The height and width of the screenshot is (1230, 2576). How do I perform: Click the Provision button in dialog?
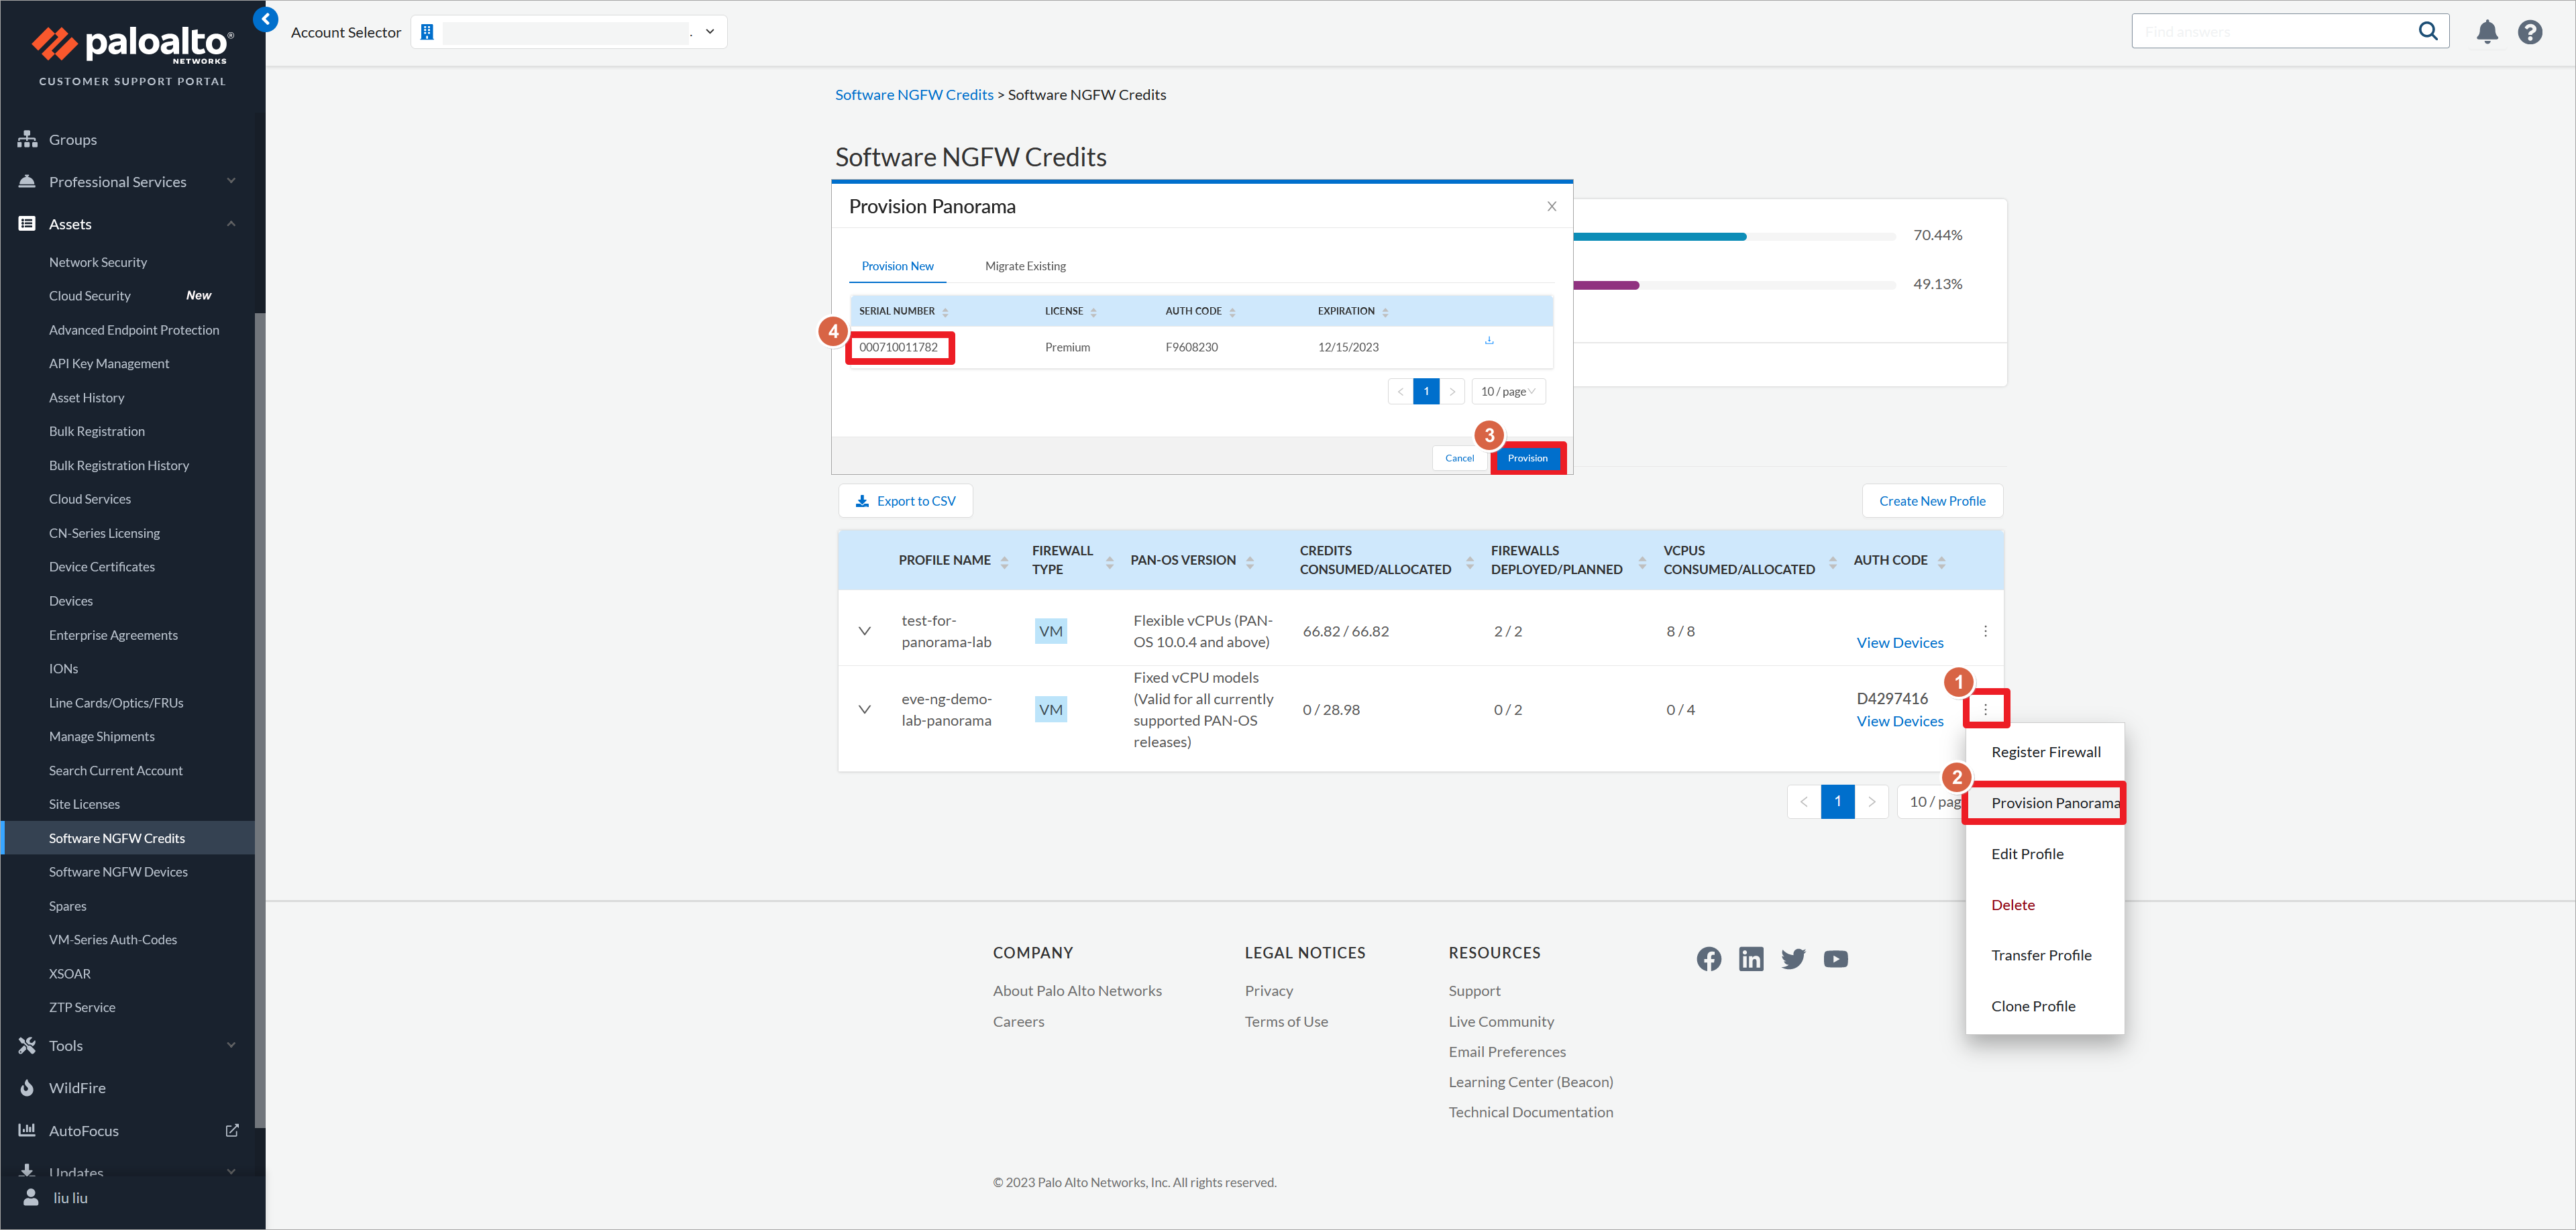[x=1525, y=457]
